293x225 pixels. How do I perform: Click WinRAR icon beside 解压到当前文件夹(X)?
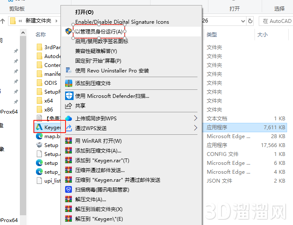pyautogui.click(x=68, y=209)
